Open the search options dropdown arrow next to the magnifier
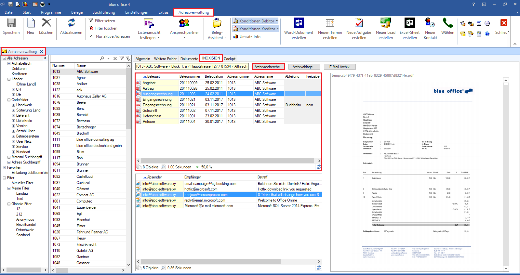Screen dimensions: 520x275 click(x=108, y=59)
